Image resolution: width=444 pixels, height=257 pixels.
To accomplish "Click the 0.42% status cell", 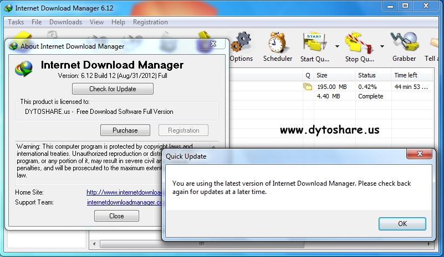I will 368,87.
